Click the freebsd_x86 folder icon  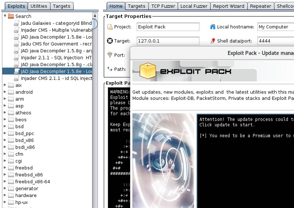(x=11, y=175)
